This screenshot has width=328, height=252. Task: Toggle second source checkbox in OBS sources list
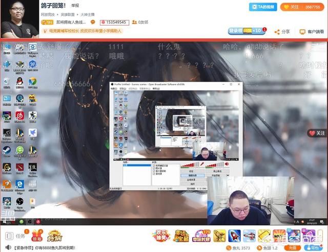(x=154, y=169)
